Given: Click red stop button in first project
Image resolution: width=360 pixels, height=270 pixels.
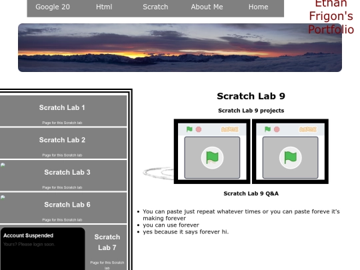Looking at the screenshot, I should (199, 129).
